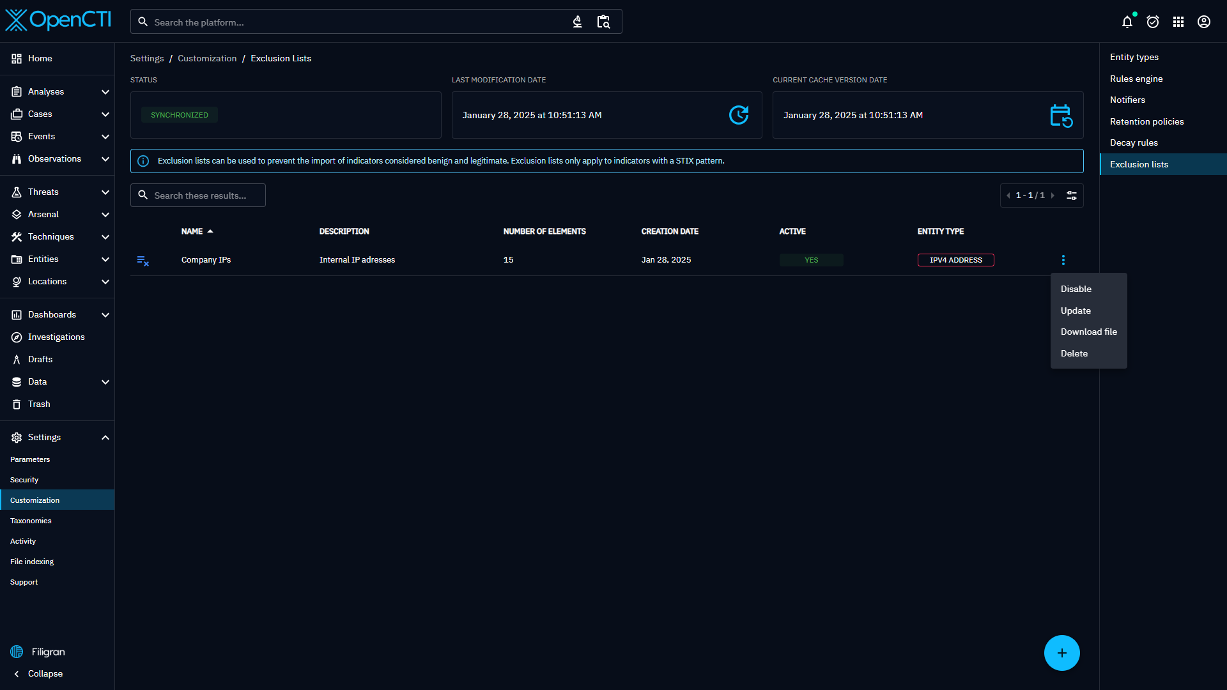Choose Download file from popup menu
This screenshot has width=1227, height=690.
1089,332
